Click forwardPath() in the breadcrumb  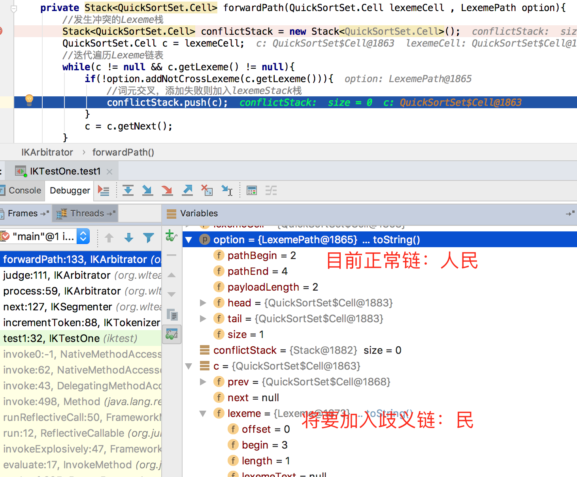click(x=123, y=152)
